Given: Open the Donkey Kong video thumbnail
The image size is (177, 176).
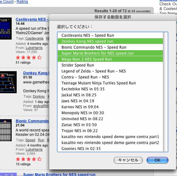Looking at the screenshot, I should [x=8, y=82].
